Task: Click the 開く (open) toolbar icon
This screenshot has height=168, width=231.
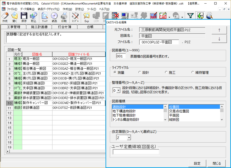Action: [15, 17]
